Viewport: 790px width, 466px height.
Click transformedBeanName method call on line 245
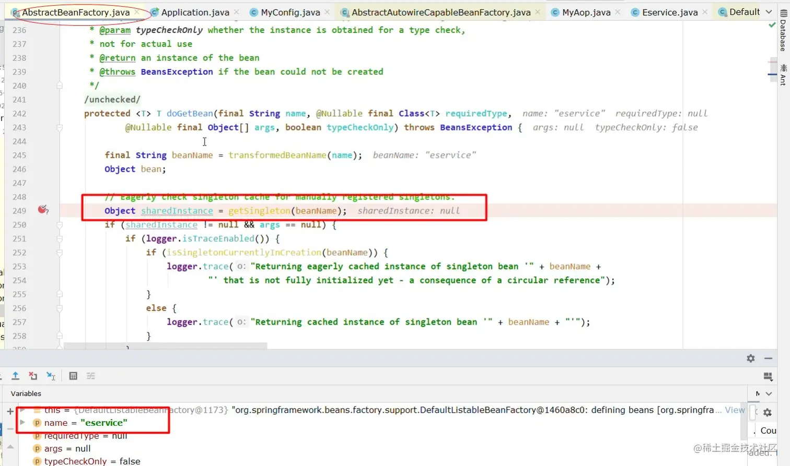(277, 155)
